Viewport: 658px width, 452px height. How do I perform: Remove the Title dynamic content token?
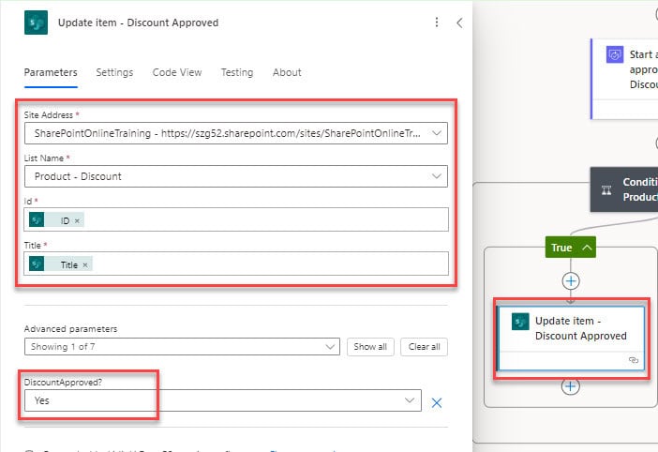(85, 264)
